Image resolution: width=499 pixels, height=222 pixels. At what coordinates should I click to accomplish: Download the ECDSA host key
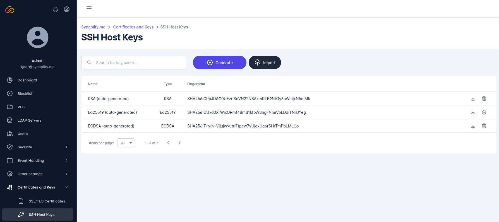pos(473,126)
